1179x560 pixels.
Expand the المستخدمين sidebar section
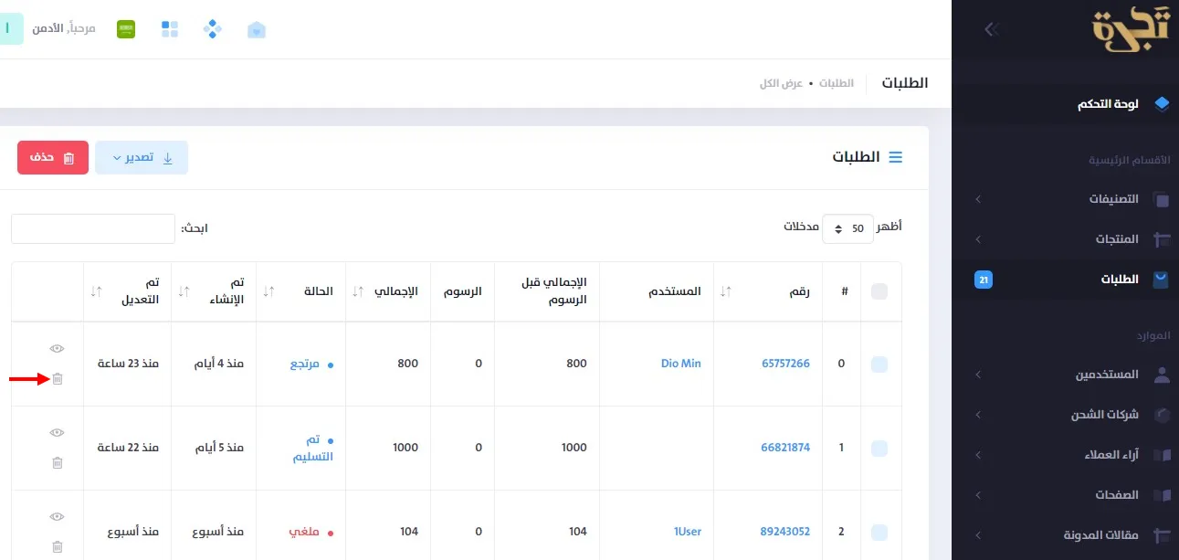point(1108,374)
